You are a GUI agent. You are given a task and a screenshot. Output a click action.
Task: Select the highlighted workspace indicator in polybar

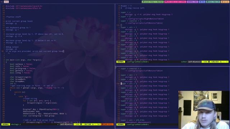click(x=6, y=2)
